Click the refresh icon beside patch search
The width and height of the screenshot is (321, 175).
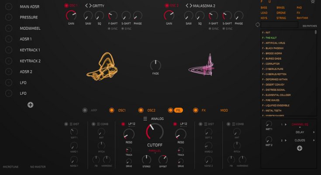[258, 24]
